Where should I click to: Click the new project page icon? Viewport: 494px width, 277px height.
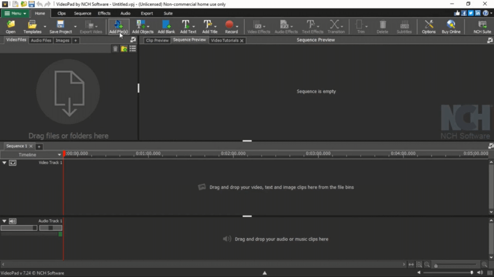point(15,4)
